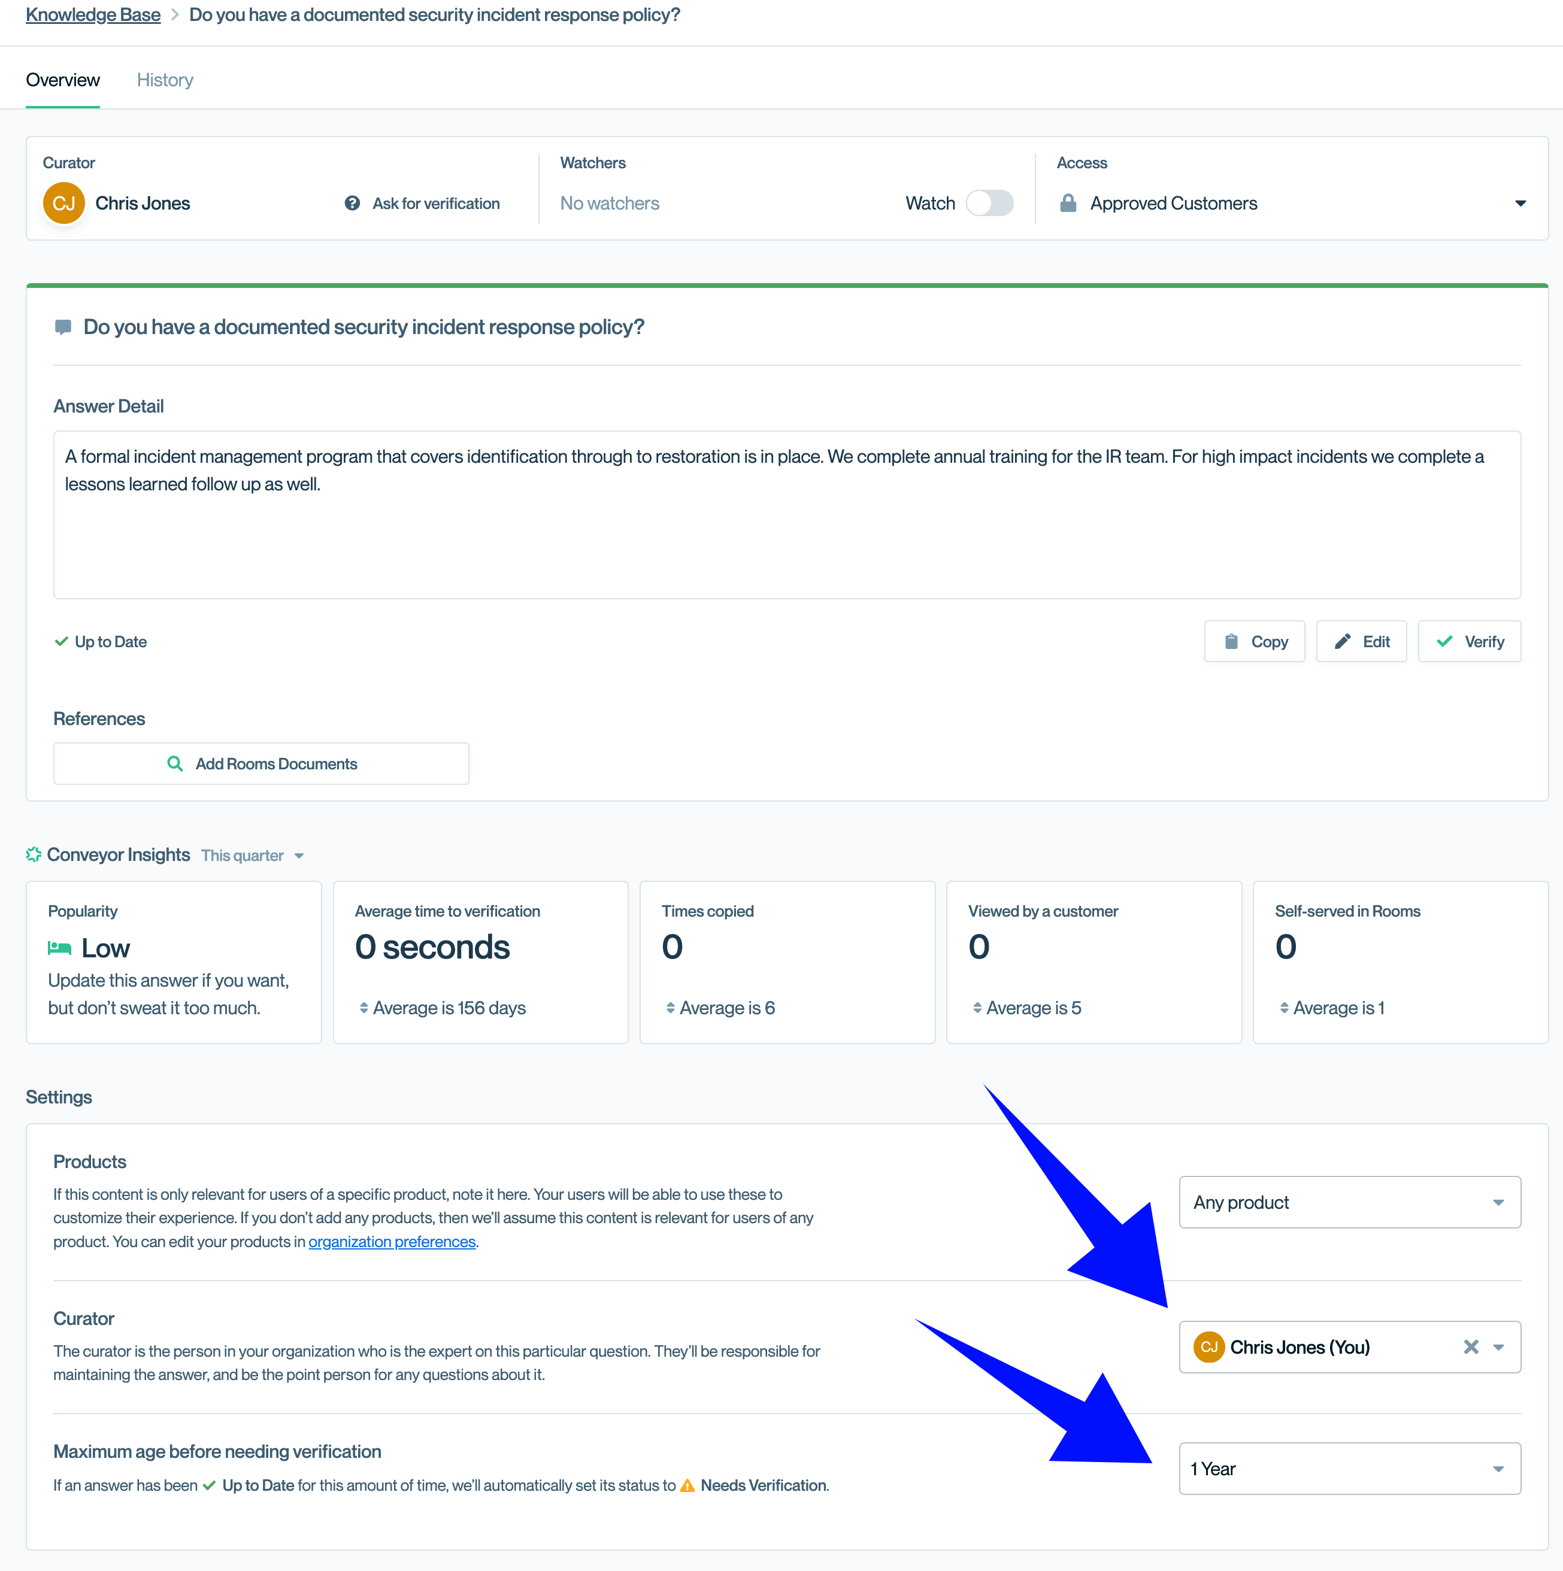1563x1571 pixels.
Task: Expand the Approved Customers access dropdown
Action: point(1519,204)
